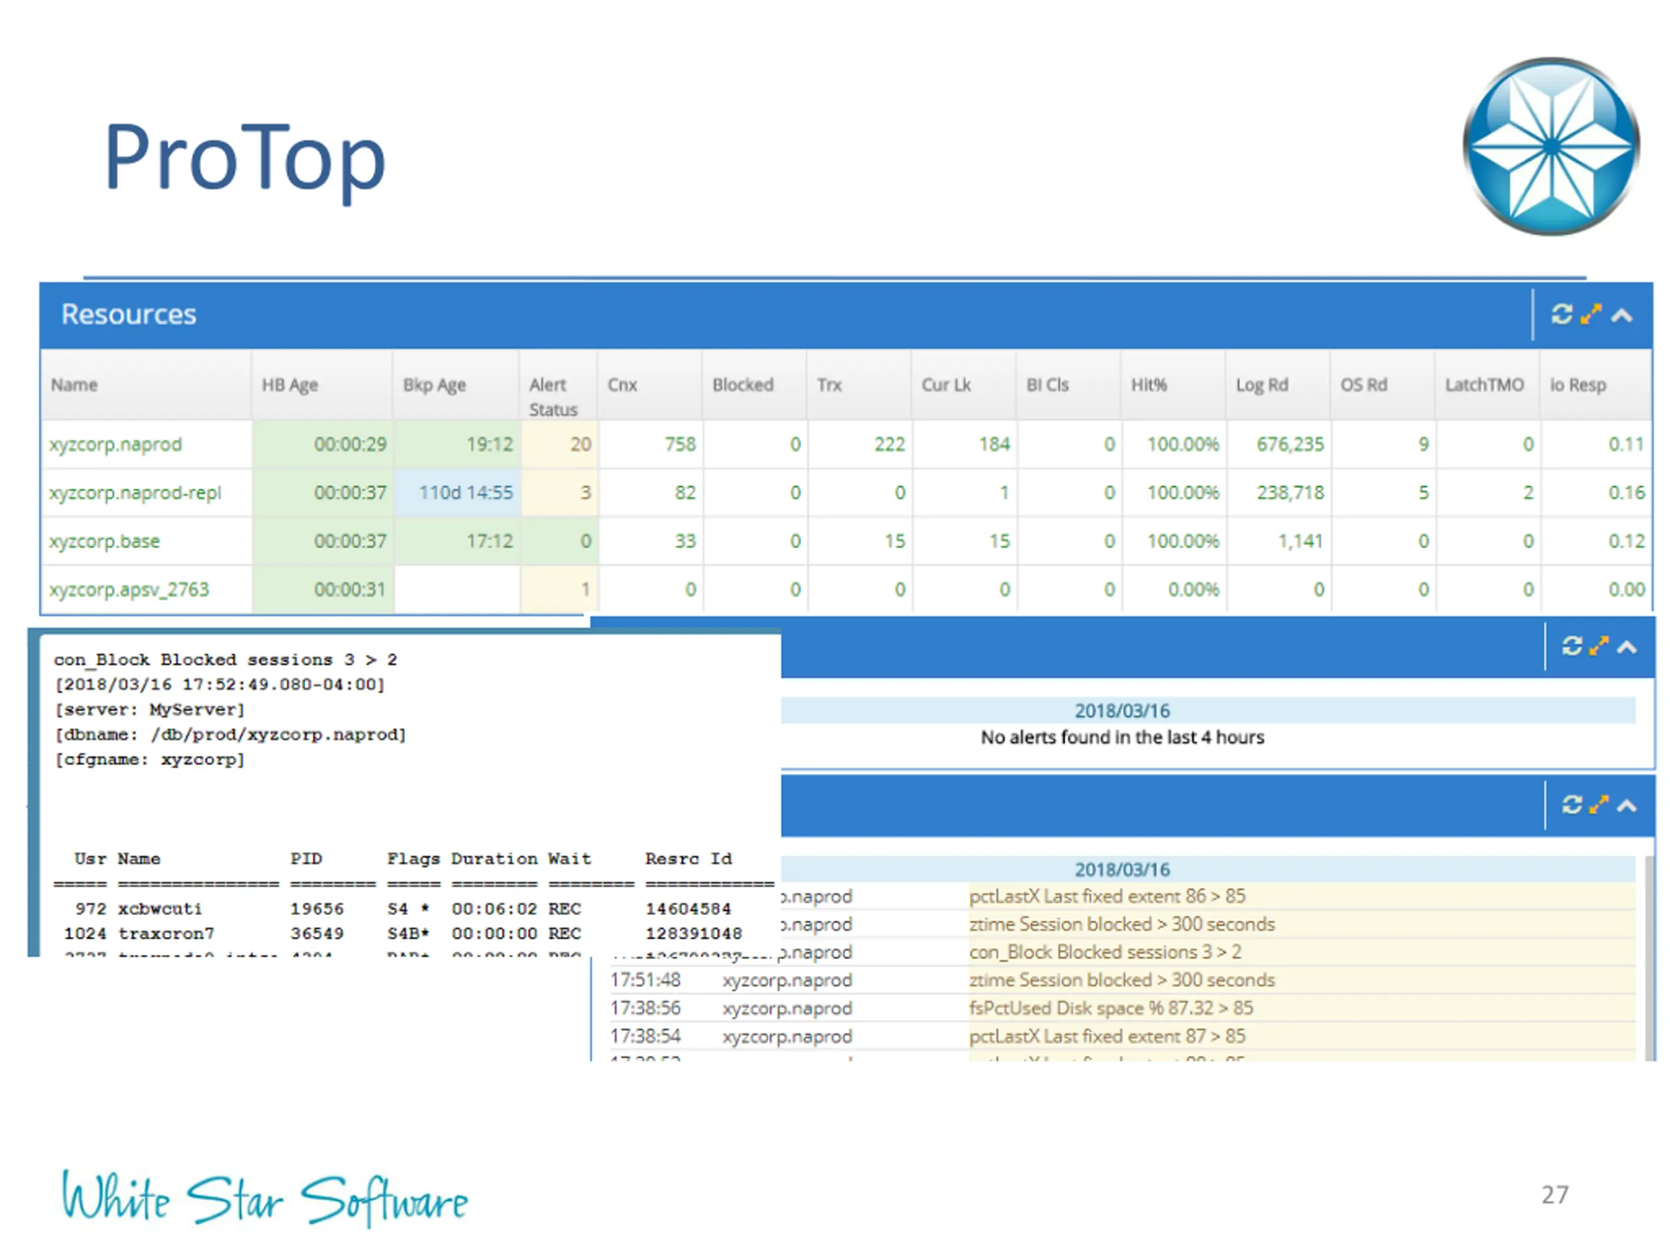The height and width of the screenshot is (1252, 1670).
Task: Refresh the no-alerts-found panel
Action: pyautogui.click(x=1572, y=646)
